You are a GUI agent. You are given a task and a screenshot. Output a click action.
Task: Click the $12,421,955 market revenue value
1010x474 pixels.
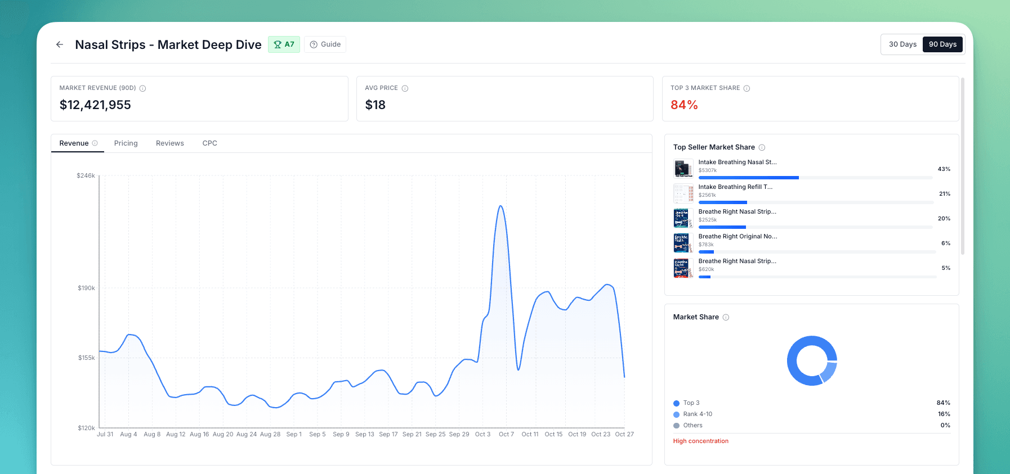click(x=95, y=105)
